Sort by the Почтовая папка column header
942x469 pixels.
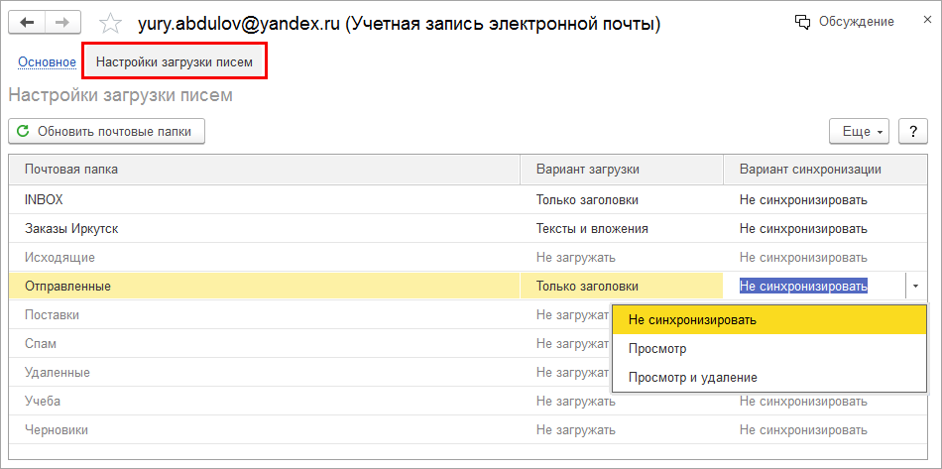tap(71, 170)
